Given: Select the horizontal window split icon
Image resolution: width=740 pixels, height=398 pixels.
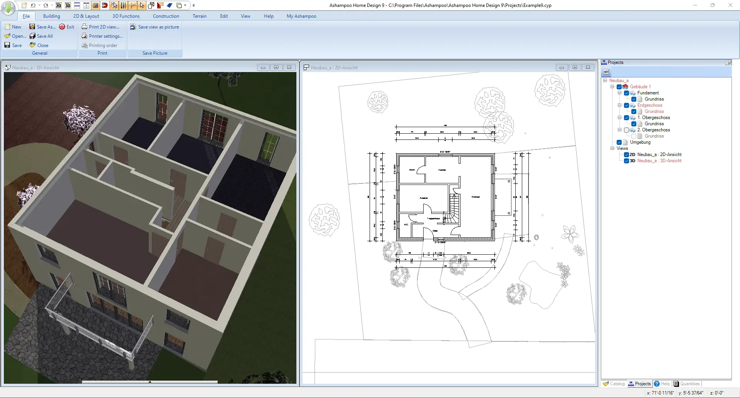Looking at the screenshot, I should (x=77, y=5).
